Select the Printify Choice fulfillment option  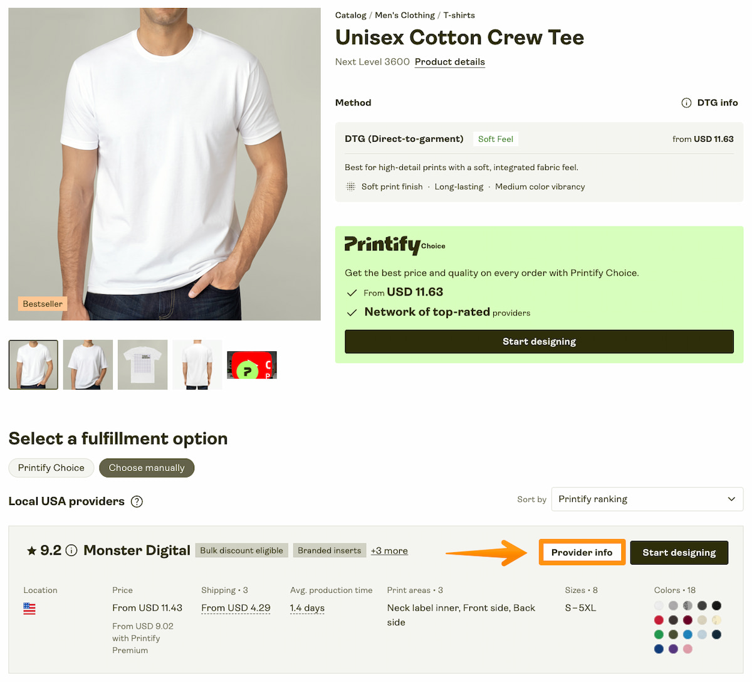pos(51,468)
